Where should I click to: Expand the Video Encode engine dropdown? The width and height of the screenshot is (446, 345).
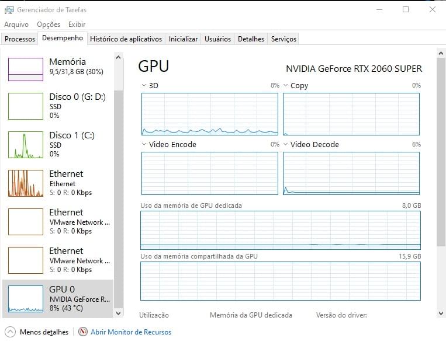coord(144,144)
